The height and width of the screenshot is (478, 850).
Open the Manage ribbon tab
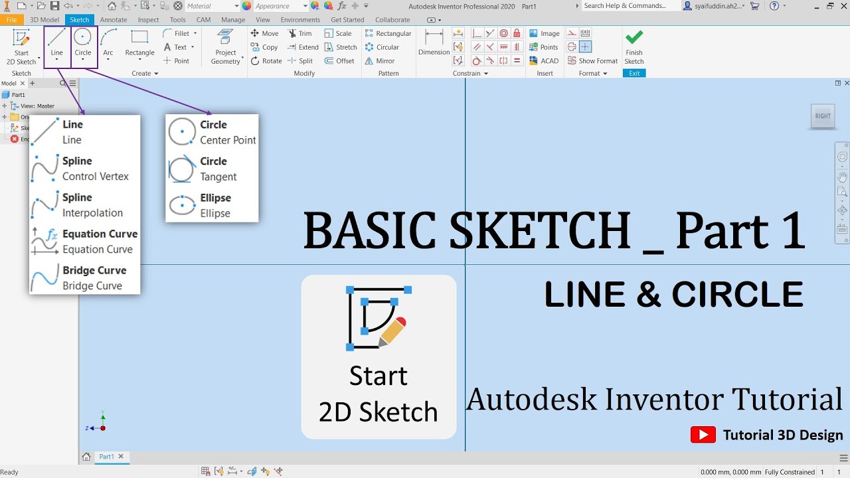[233, 20]
